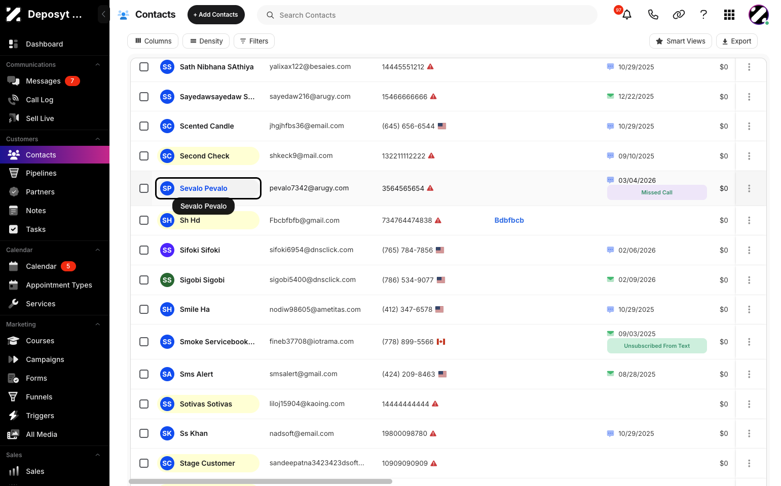Collapse the Calendar section
781x486 pixels.
tap(98, 250)
